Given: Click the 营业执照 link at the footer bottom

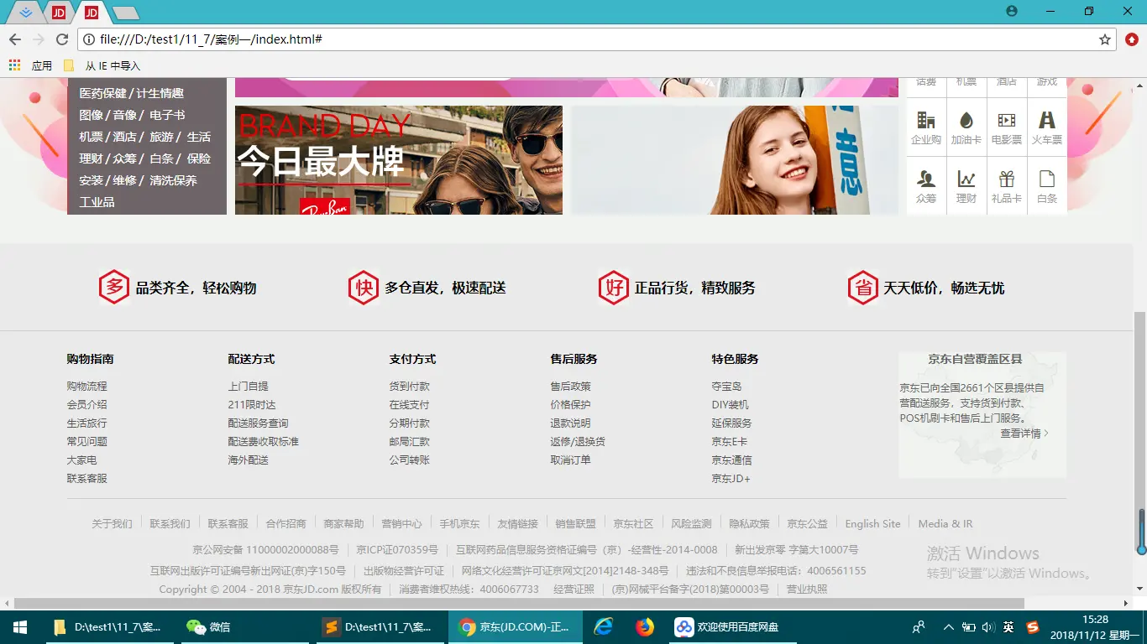Looking at the screenshot, I should click(x=806, y=589).
